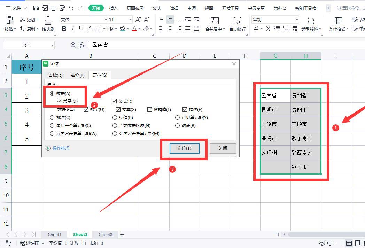Click the 定位(T) button
The height and width of the screenshot is (248, 365).
pos(184,148)
